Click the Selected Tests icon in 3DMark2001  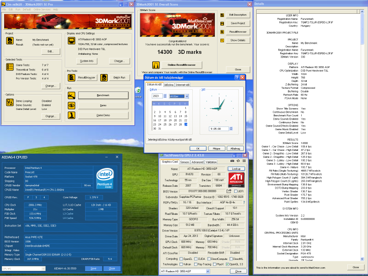pyautogui.click(x=10, y=67)
